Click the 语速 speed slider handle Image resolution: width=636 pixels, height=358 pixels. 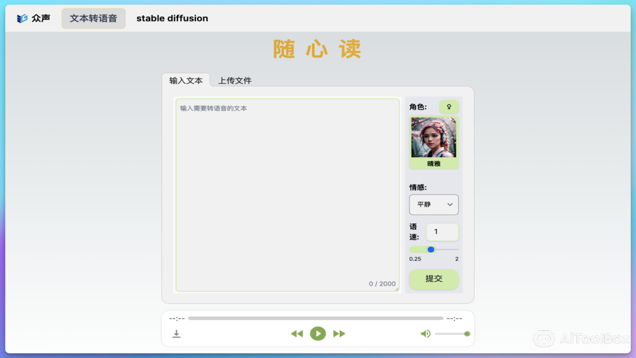click(431, 249)
